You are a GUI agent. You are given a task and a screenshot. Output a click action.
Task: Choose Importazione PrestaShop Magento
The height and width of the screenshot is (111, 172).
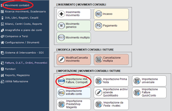74,104
